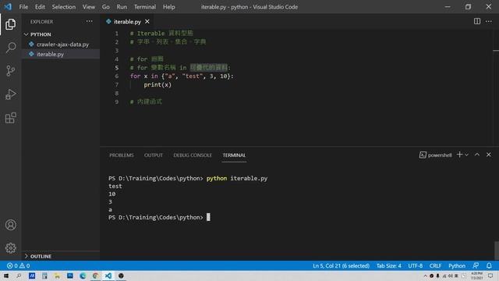Switch to the TERMINAL panel tab
Image resolution: width=499 pixels, height=281 pixels.
click(234, 155)
